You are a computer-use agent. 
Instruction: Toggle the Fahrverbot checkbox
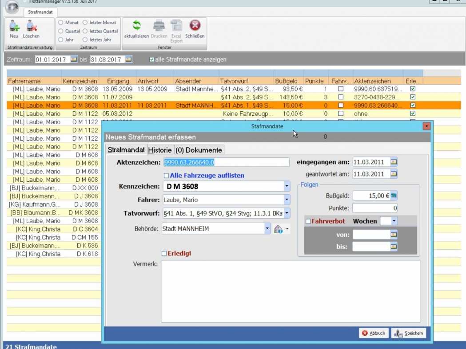(308, 221)
